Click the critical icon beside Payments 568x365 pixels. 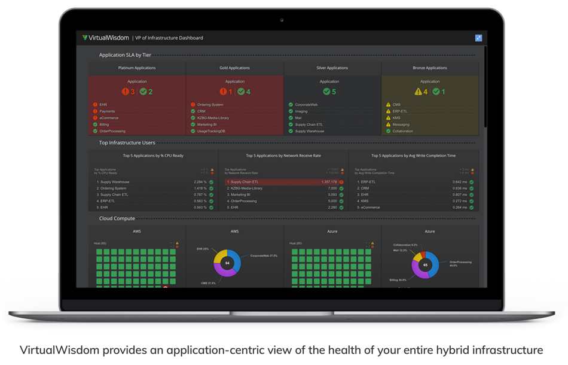pos(95,111)
